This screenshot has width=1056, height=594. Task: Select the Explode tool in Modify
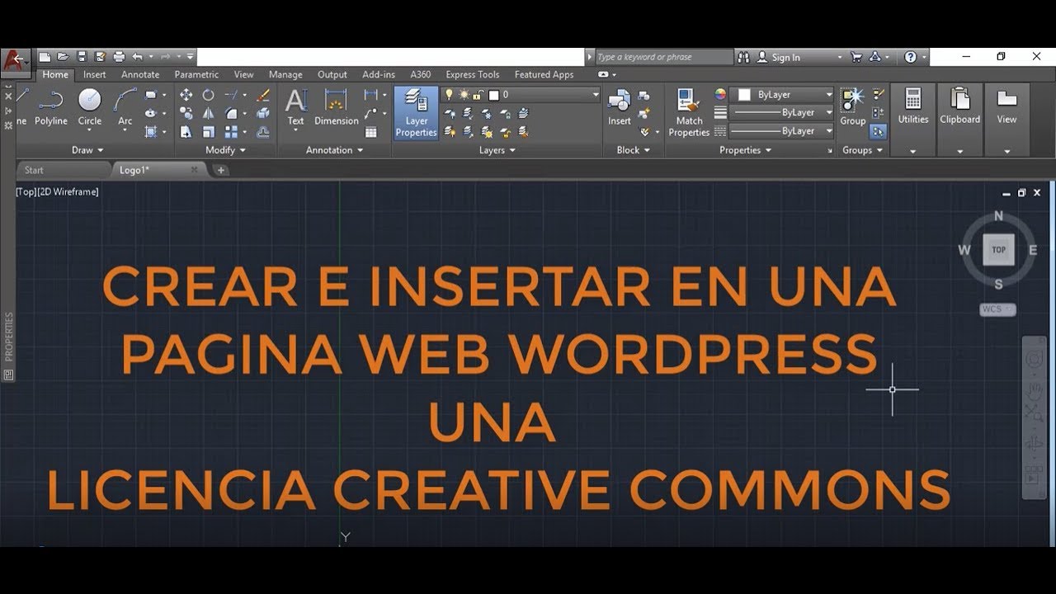[x=263, y=113]
